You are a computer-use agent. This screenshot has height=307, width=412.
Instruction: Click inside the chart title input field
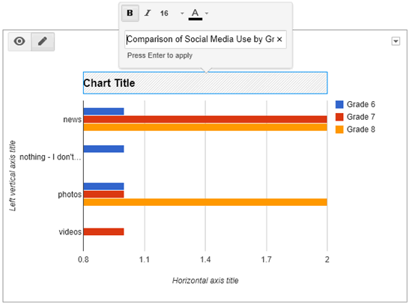tap(205, 40)
